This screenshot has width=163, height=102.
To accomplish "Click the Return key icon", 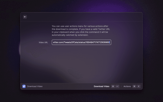I will coord(117,86).
